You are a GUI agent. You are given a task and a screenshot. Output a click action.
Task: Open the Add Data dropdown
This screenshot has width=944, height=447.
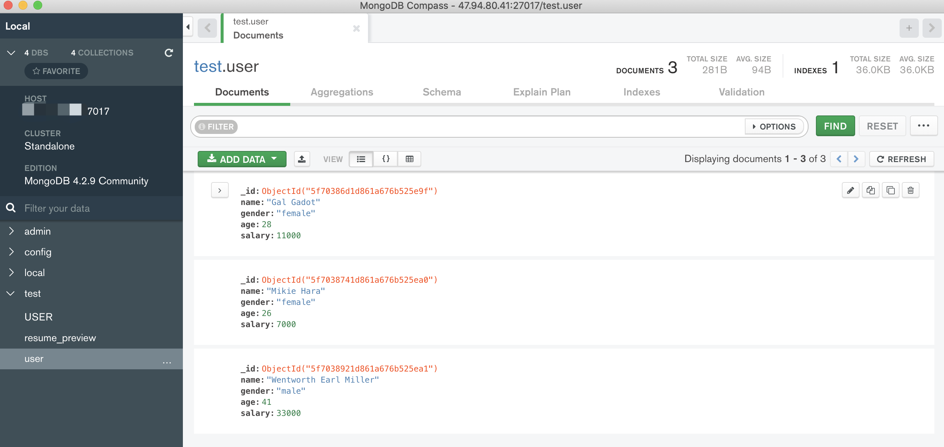click(x=242, y=159)
